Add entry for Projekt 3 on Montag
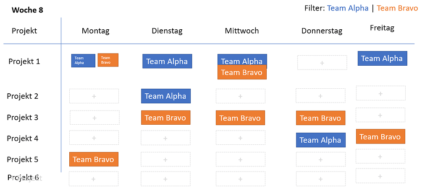The height and width of the screenshot is (195, 430). [94, 118]
